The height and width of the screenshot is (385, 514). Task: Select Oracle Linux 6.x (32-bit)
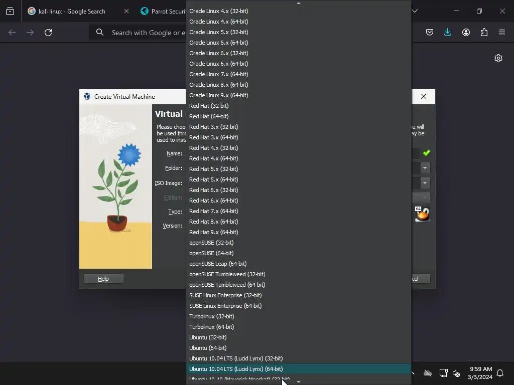tap(298, 53)
